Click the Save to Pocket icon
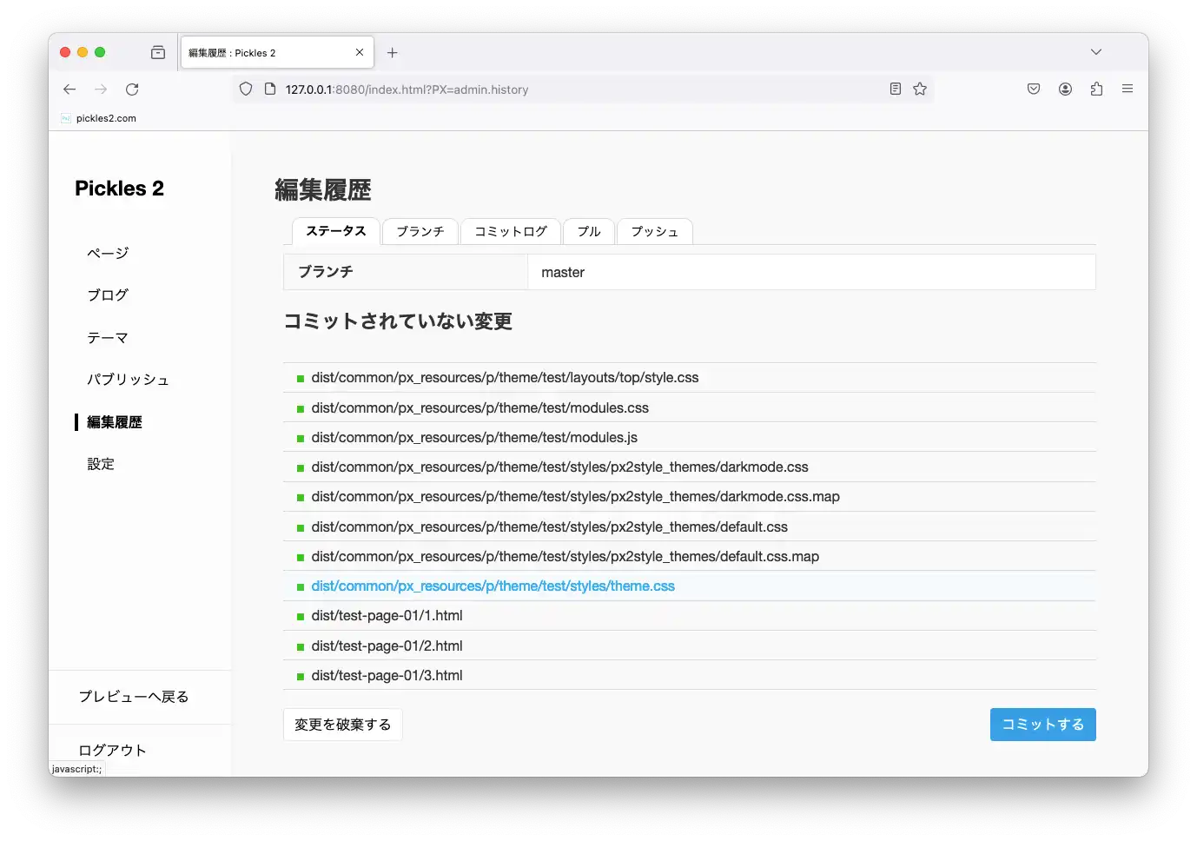 tap(1034, 89)
